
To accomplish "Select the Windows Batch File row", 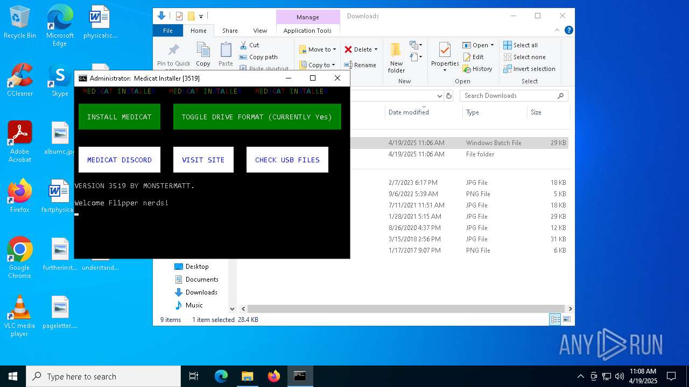I will 459,143.
